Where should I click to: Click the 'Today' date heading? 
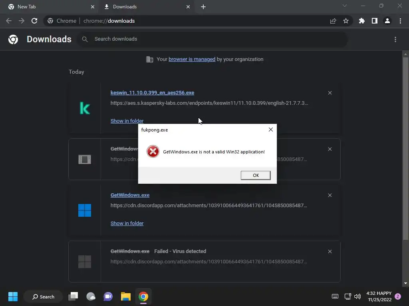tap(76, 72)
